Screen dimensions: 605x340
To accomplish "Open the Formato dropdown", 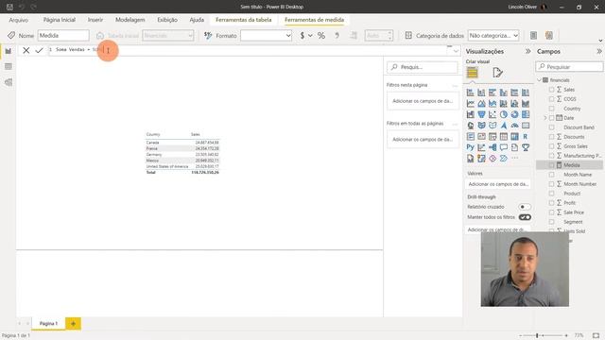I will click(x=266, y=36).
